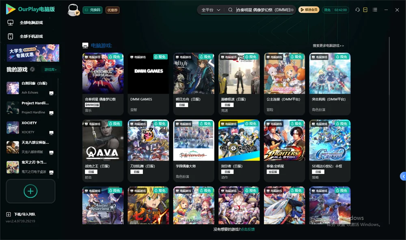Viewport: 406px width, 240px height.
Task: Click the blue side panel expand arrow
Action: coord(403,176)
